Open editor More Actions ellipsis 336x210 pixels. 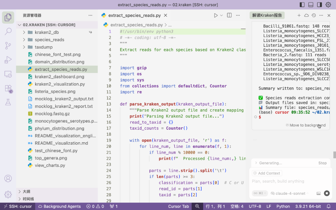238,16
